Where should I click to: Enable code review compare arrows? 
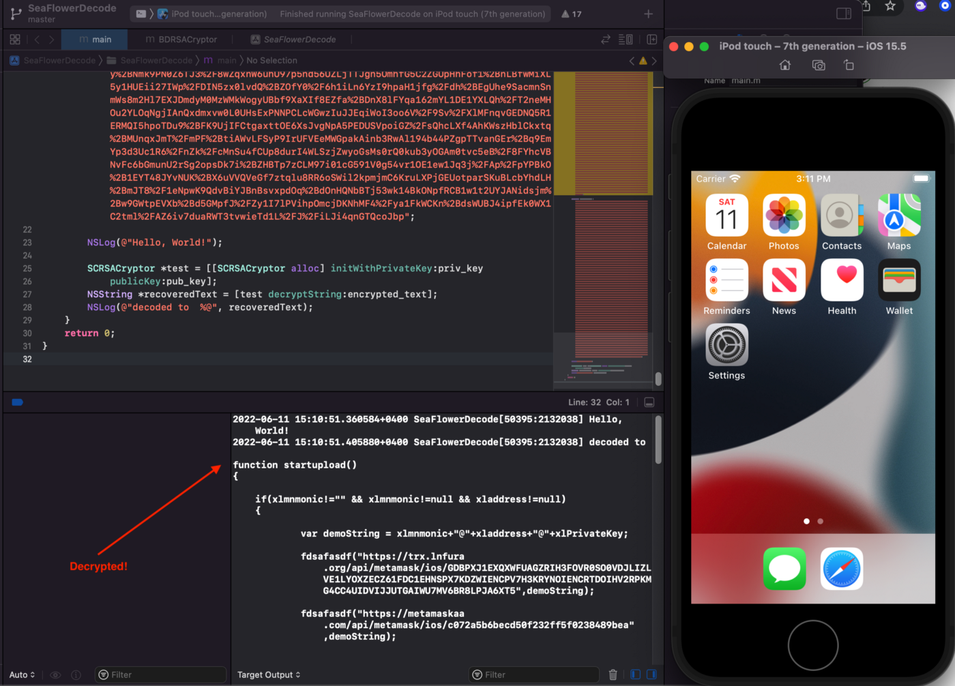[605, 40]
